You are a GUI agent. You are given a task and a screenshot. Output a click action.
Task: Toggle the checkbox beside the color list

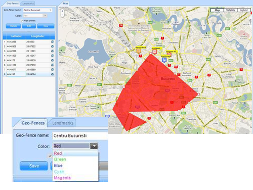50,156
